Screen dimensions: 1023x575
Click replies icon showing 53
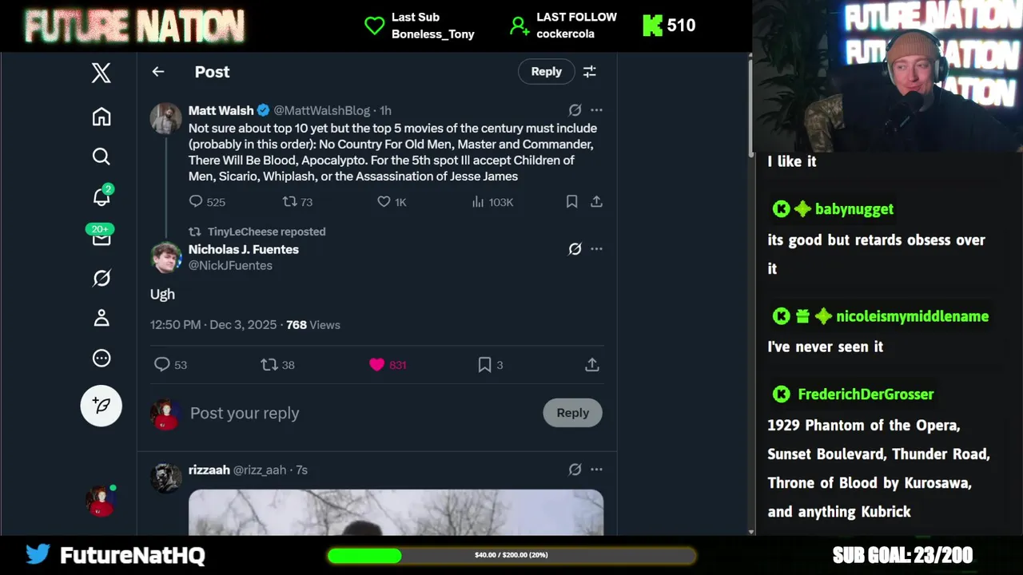(170, 365)
